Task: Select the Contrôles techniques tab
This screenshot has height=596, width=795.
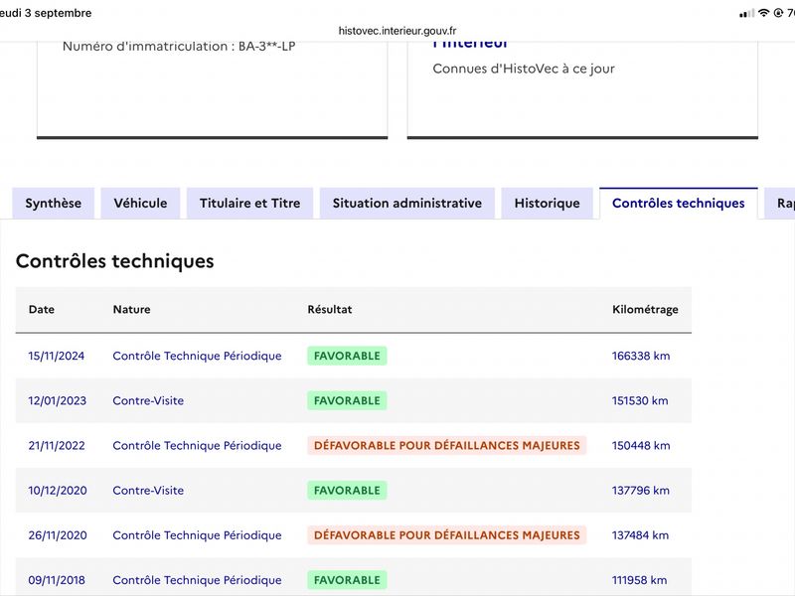Action: [x=679, y=204]
